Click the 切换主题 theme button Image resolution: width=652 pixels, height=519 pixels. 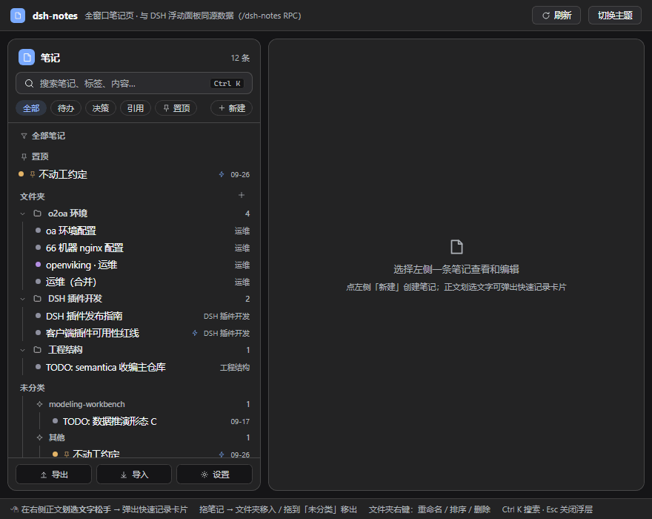615,16
